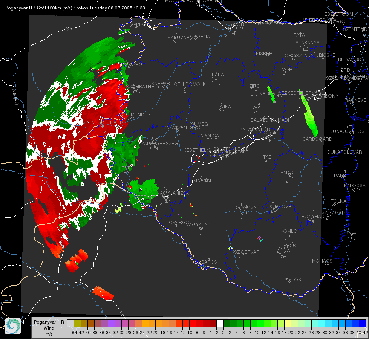This screenshot has height=339, width=369.
Task: Click the CSURGÓ town label
Action: click(x=179, y=223)
